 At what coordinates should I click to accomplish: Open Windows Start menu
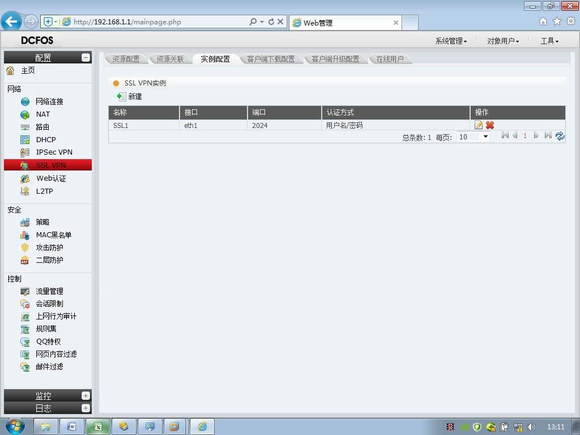tap(15, 426)
